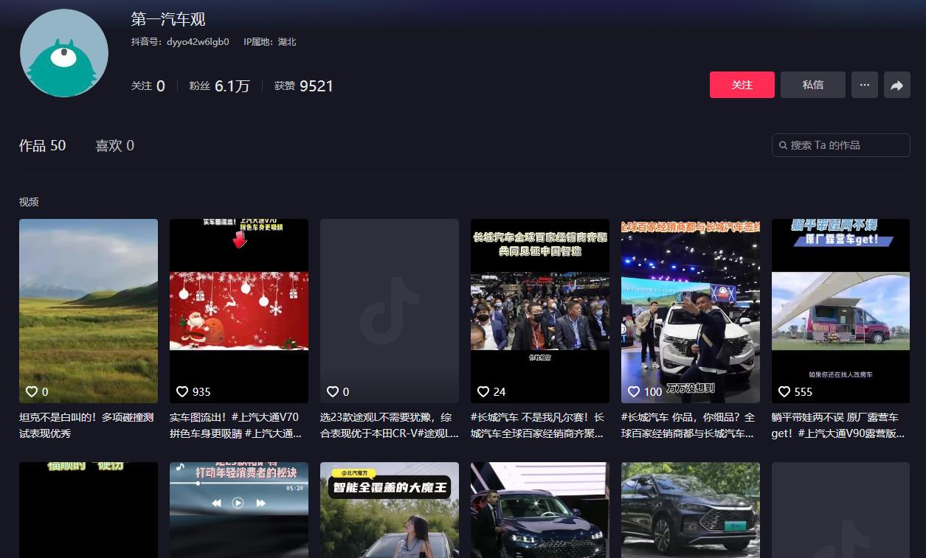Open the second-row auto show man-in-suit thumbnail
This screenshot has width=926, height=558.
pyautogui.click(x=540, y=510)
